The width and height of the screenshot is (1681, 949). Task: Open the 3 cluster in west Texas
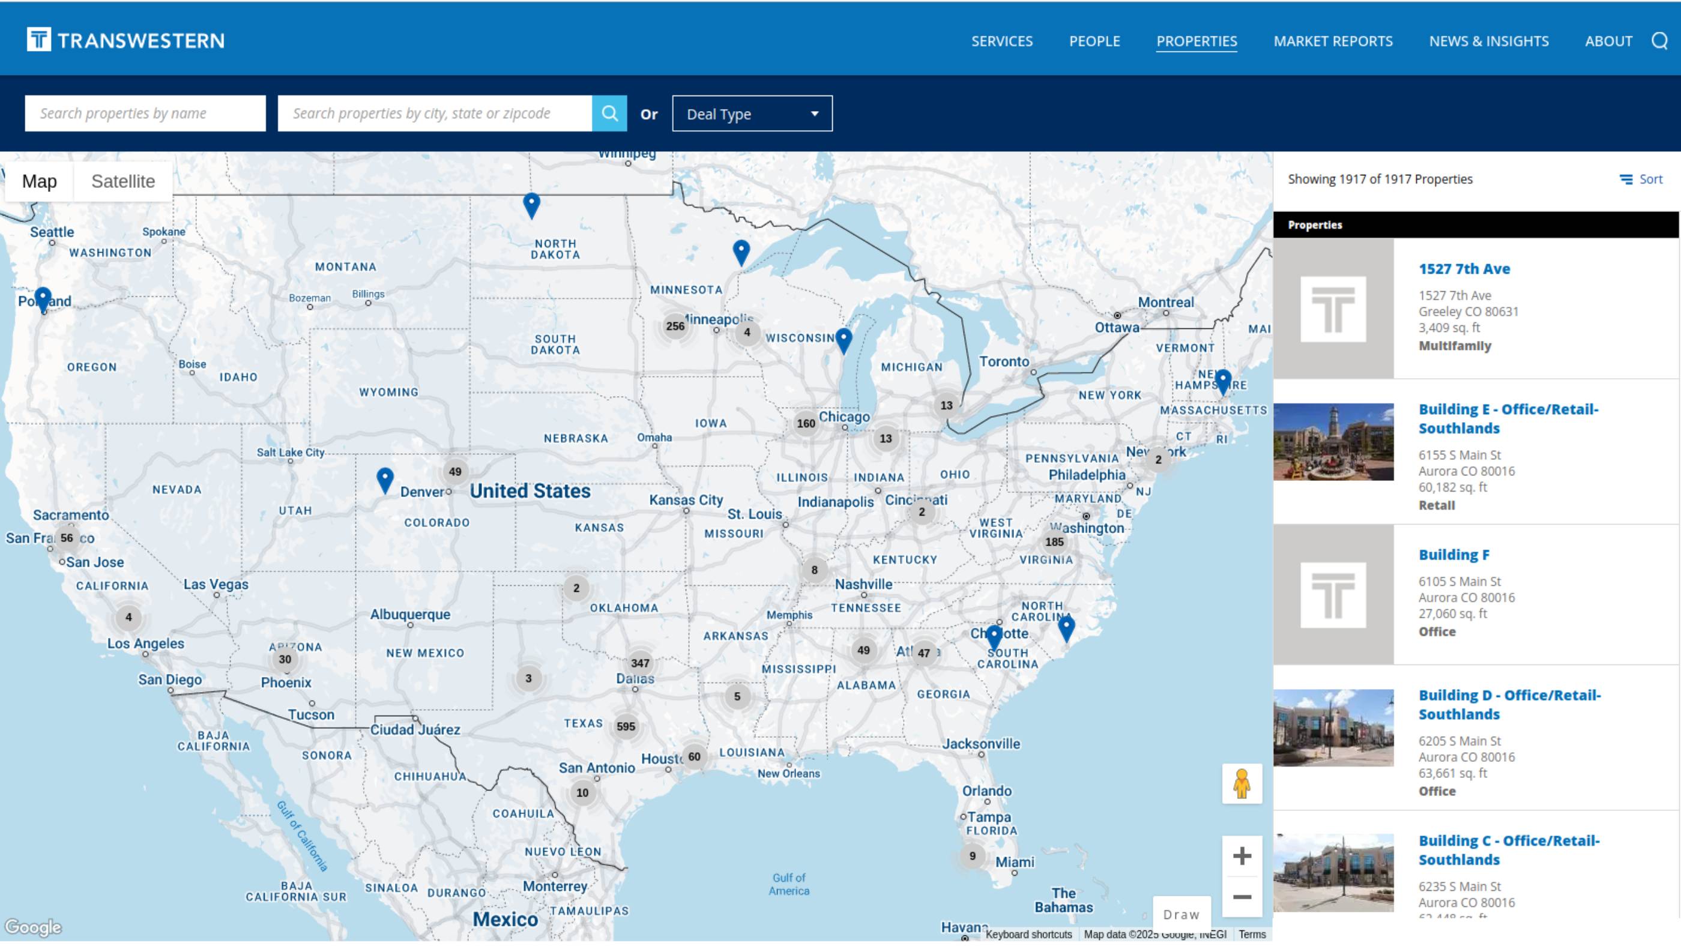pyautogui.click(x=528, y=678)
